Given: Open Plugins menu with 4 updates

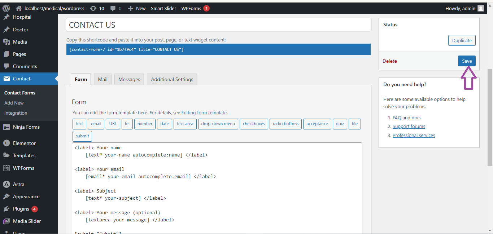Looking at the screenshot, I should (x=21, y=209).
